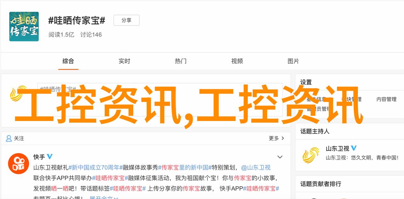Click the 分享 share button

pyautogui.click(x=126, y=20)
